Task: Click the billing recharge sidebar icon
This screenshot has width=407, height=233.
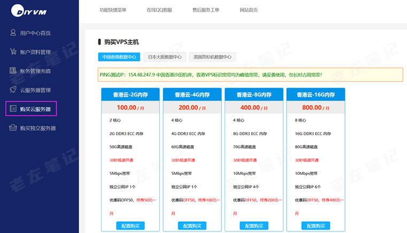Action: pos(13,70)
